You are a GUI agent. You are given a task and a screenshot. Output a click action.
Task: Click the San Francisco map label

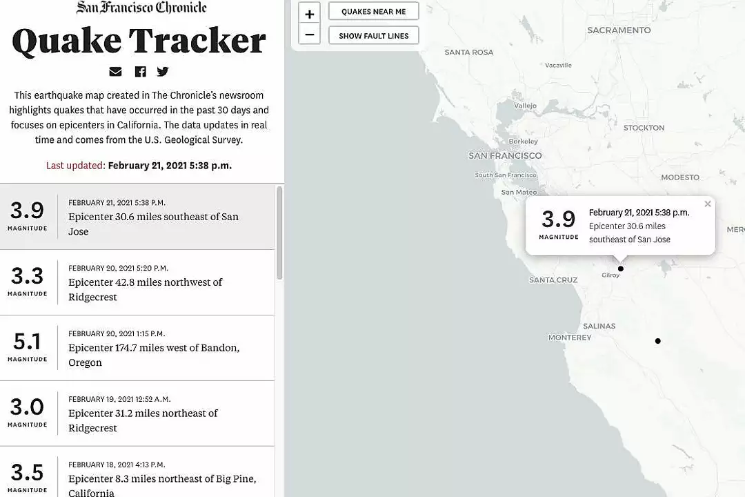pyautogui.click(x=505, y=156)
